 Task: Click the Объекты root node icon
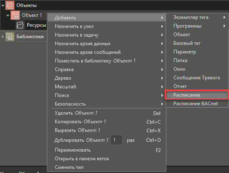point(10,5)
